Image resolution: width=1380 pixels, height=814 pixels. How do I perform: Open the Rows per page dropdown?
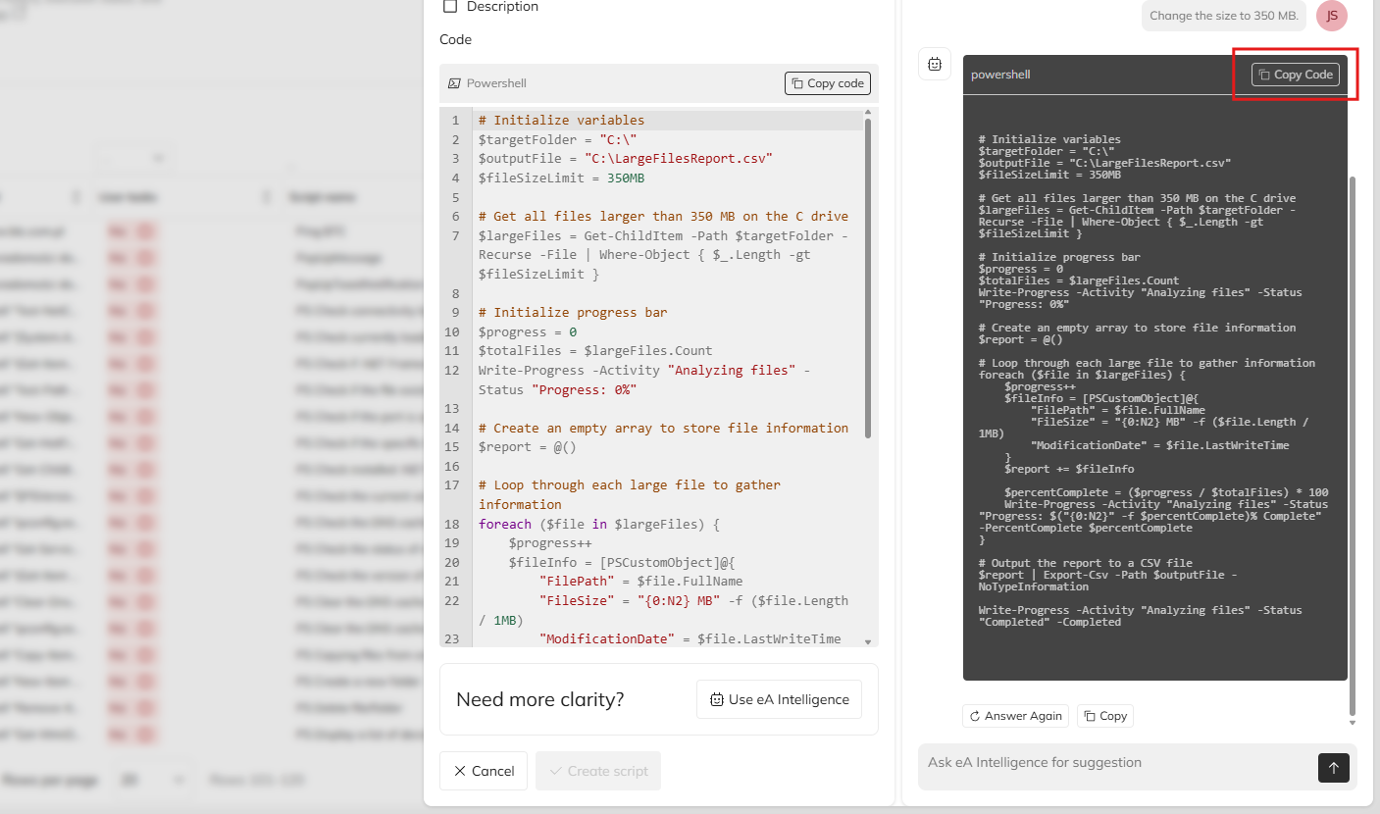click(152, 781)
